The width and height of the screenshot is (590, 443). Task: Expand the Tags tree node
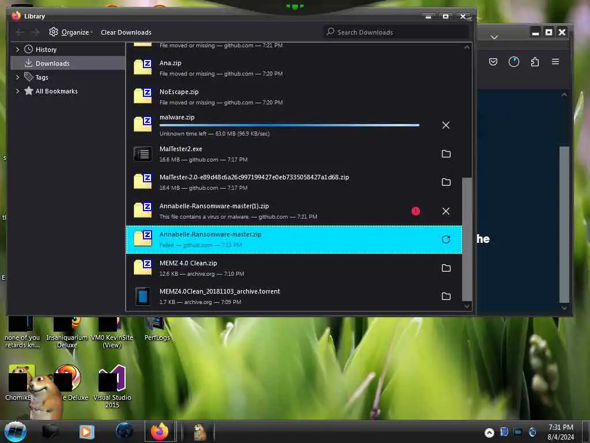[17, 77]
